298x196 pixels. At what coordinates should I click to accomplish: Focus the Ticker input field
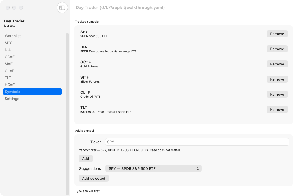point(197,142)
